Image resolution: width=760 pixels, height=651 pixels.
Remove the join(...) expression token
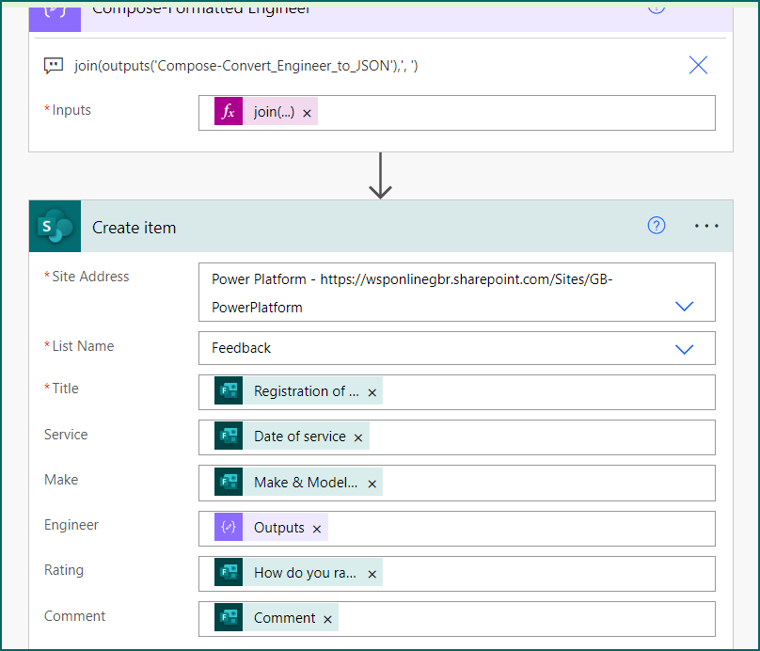(x=307, y=114)
